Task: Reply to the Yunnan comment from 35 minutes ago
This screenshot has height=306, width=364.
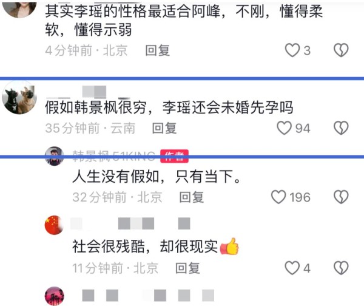Action: (x=164, y=128)
